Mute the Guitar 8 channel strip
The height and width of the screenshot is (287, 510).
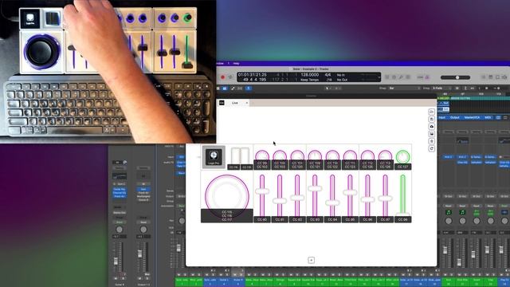pos(116,278)
